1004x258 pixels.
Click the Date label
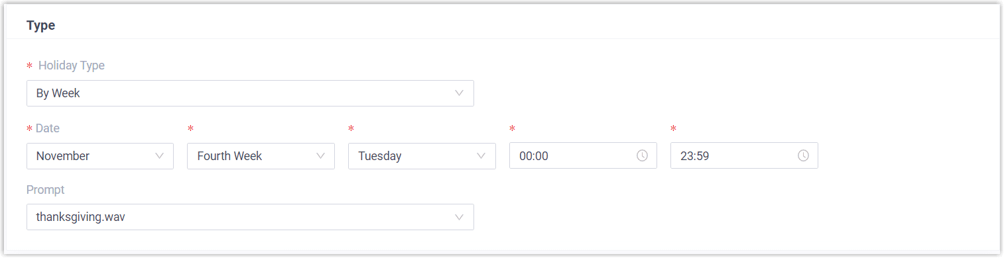(48, 128)
